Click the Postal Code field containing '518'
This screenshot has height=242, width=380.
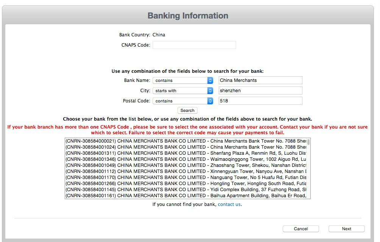pyautogui.click(x=260, y=101)
